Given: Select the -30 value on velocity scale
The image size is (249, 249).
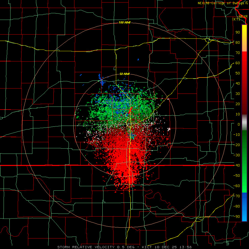Looking at the screenshot, I should pyautogui.click(x=237, y=155).
